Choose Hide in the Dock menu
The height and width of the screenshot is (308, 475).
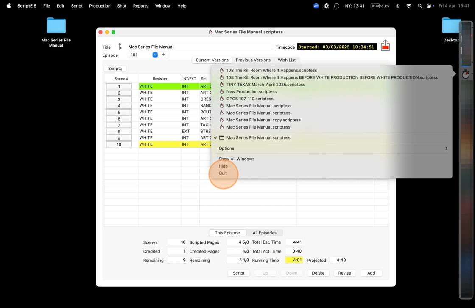pos(223,166)
